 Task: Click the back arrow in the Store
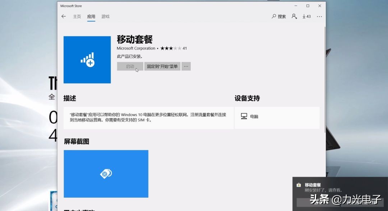point(64,16)
